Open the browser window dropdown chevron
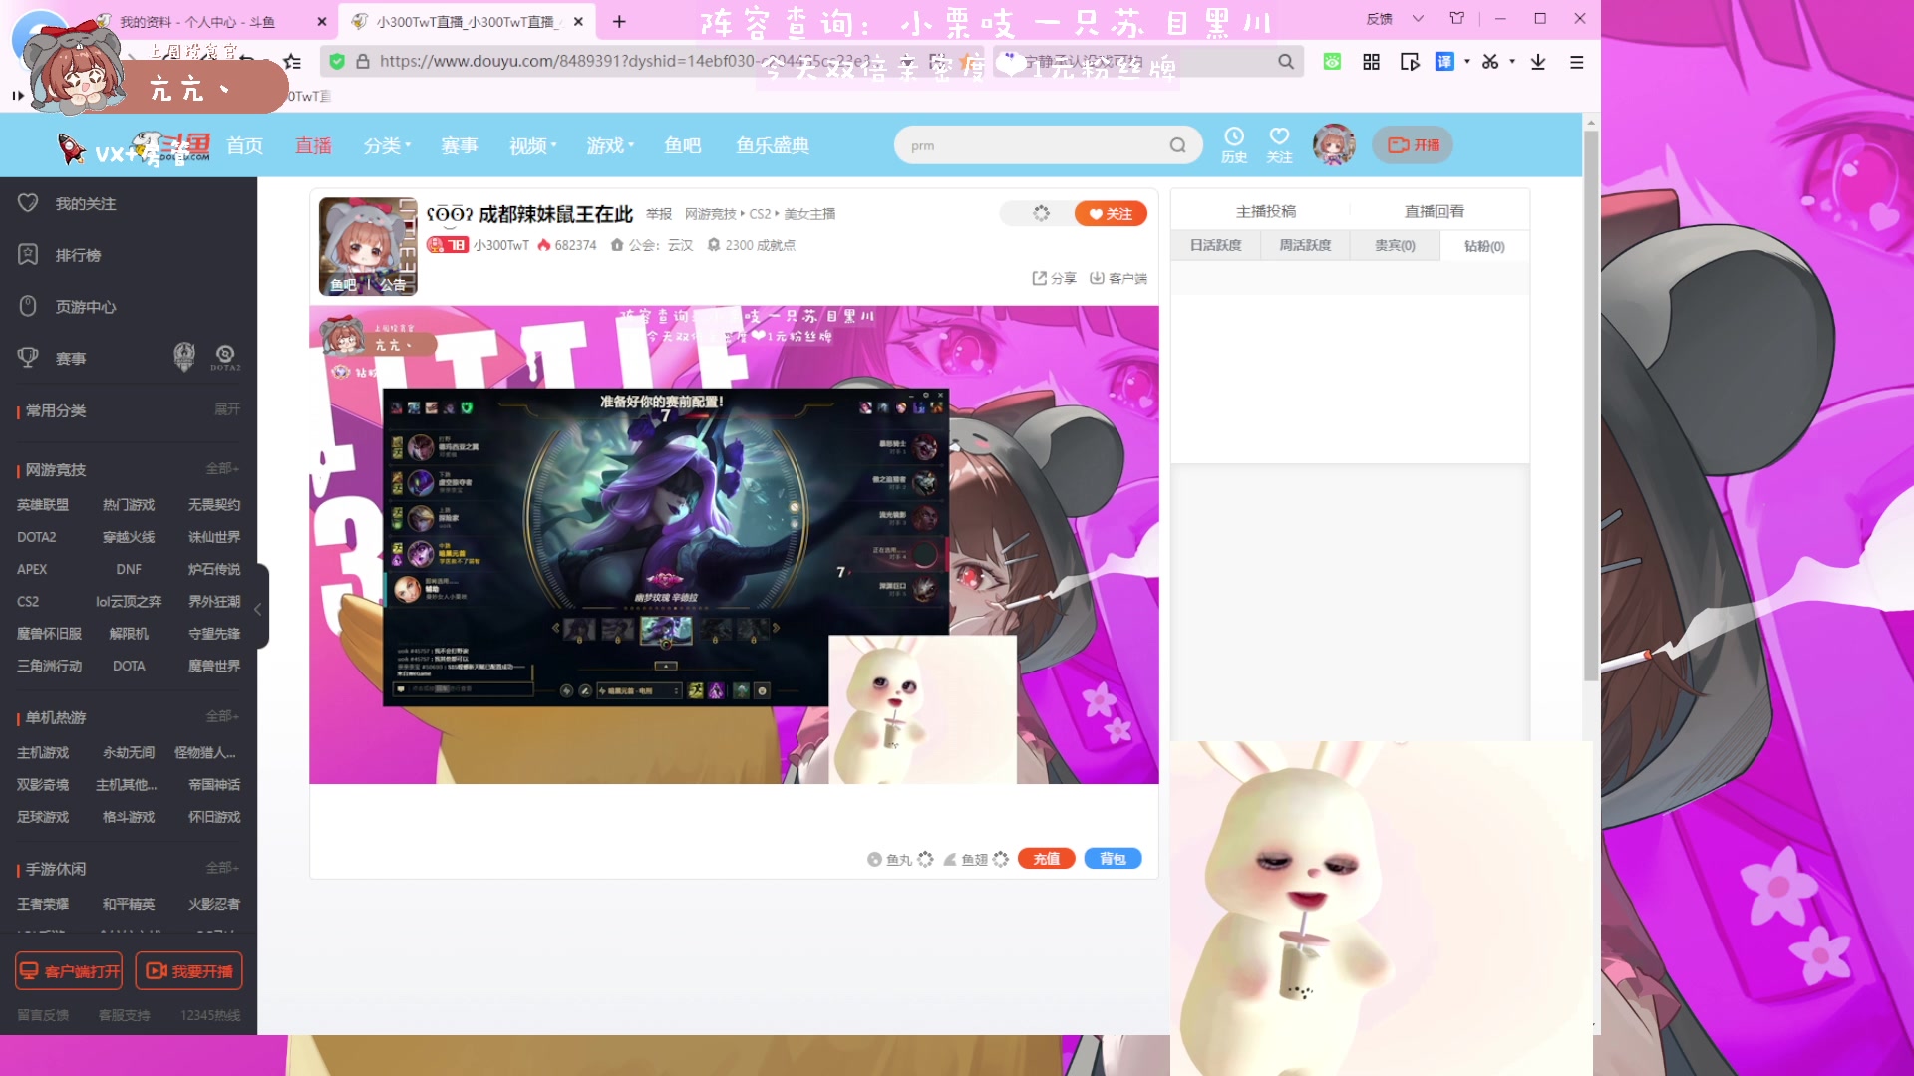Screen dimensions: 1914x1076 click(1418, 18)
